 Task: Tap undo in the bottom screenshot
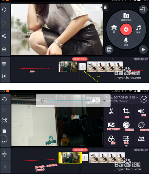[x=4, y=99]
